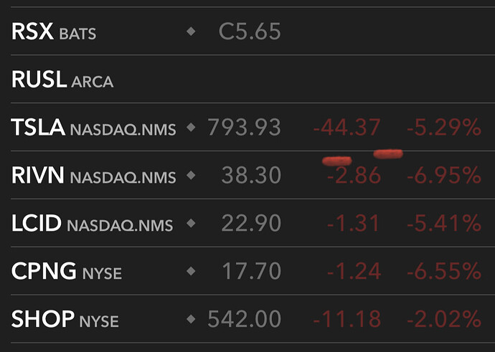Click the diamond marker in CPNG row
495x352 pixels.
coord(191,271)
